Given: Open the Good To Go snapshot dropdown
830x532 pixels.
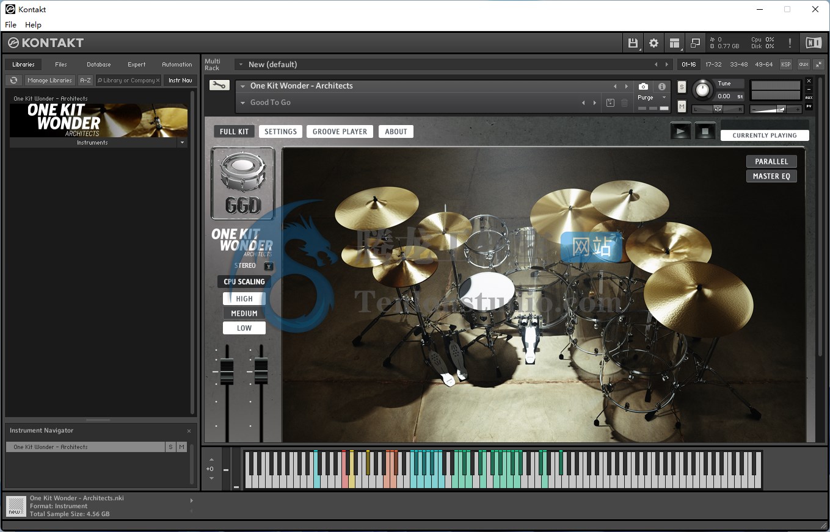Looking at the screenshot, I should (x=242, y=102).
